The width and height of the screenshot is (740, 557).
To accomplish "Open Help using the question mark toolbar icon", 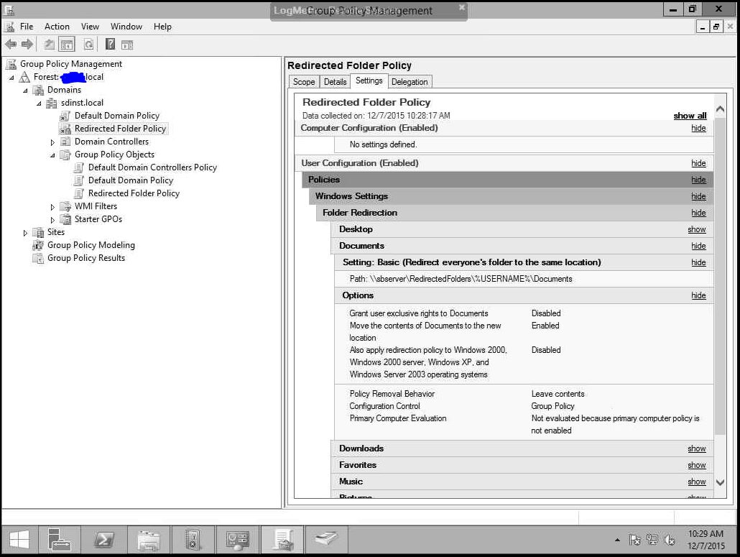I will pos(109,44).
